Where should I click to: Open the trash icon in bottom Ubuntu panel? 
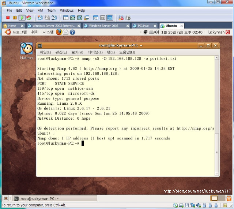coord(229,198)
